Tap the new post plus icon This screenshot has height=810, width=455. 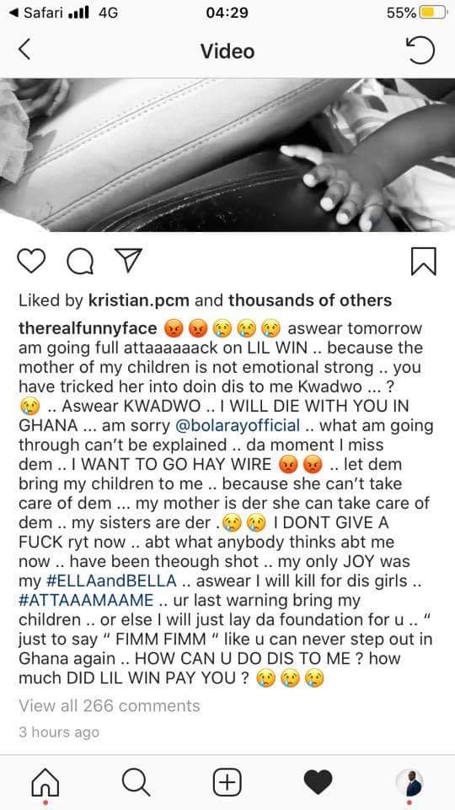point(227,783)
